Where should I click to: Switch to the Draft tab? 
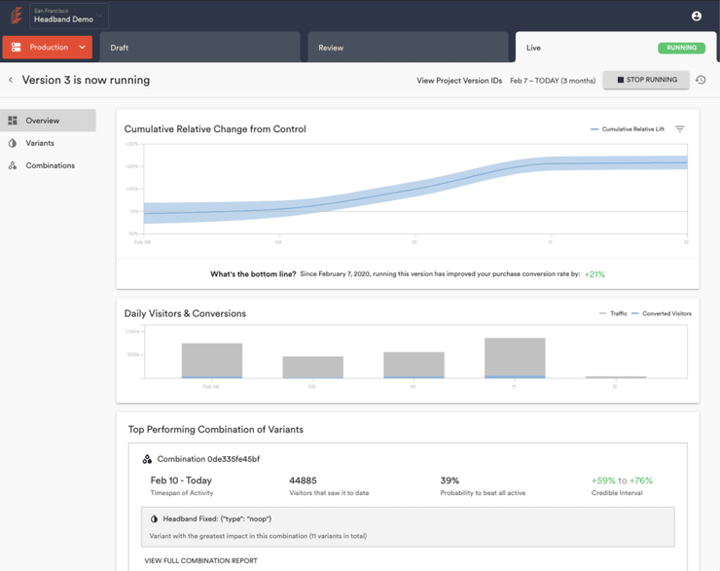pos(199,48)
